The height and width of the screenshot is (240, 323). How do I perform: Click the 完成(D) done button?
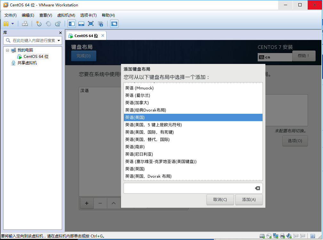point(84,56)
